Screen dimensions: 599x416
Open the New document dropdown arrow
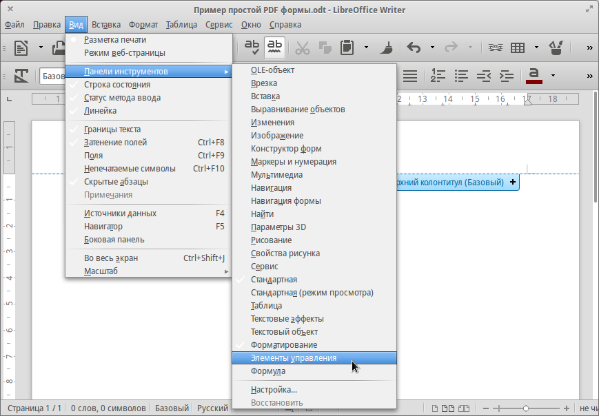41,48
